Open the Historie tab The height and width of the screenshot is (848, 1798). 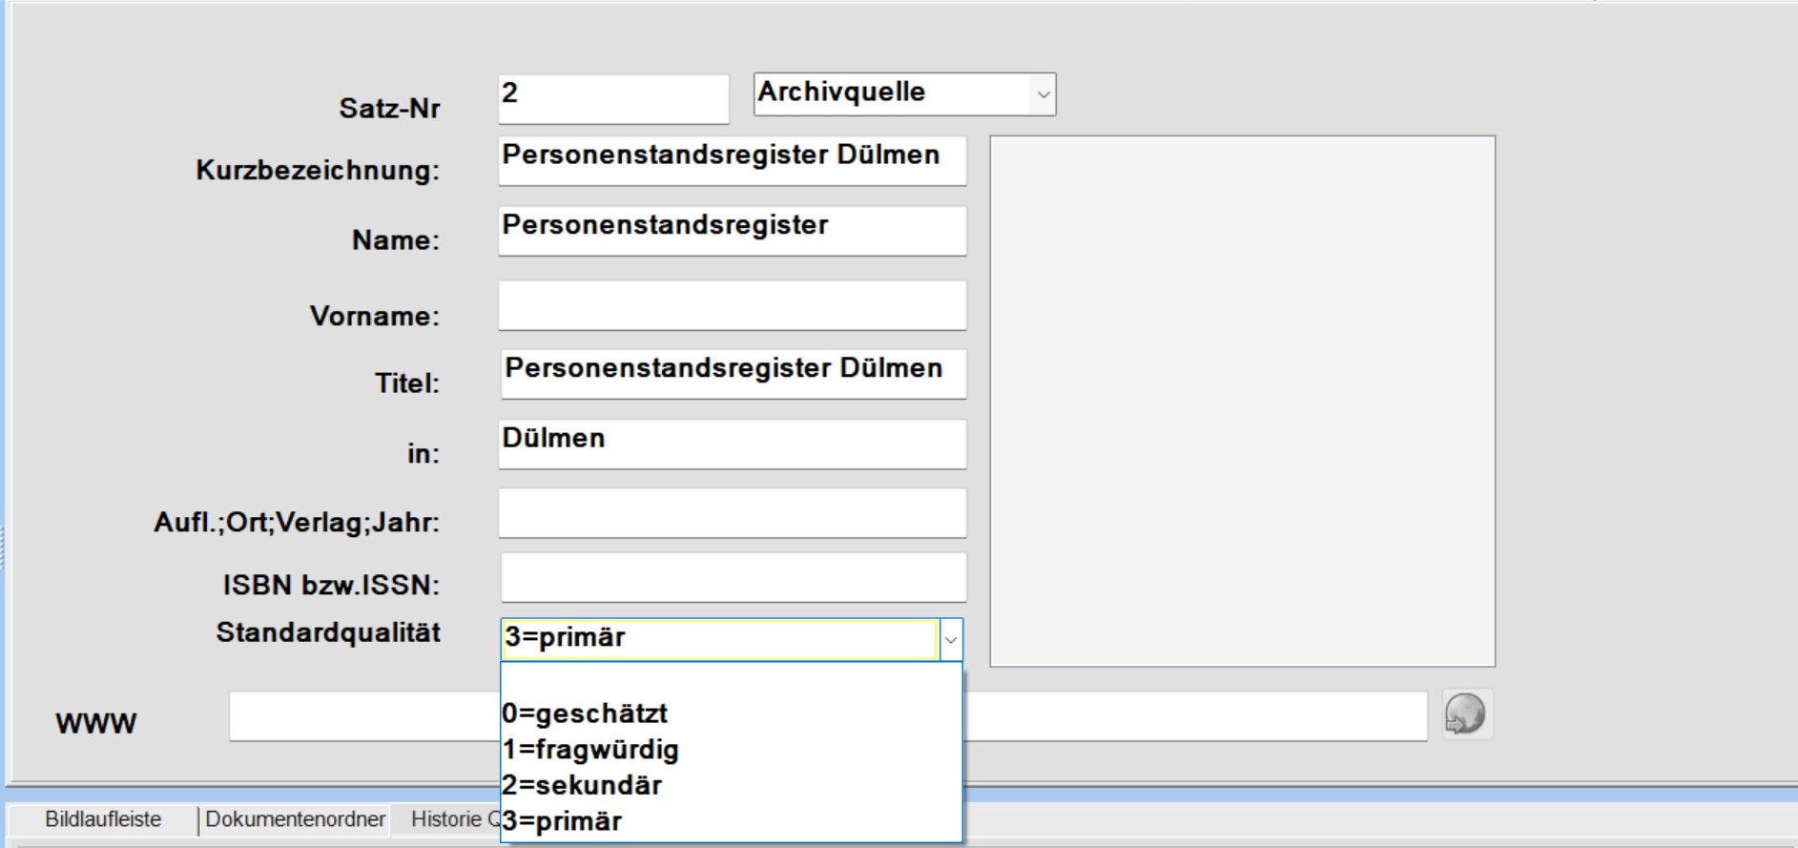[x=446, y=819]
